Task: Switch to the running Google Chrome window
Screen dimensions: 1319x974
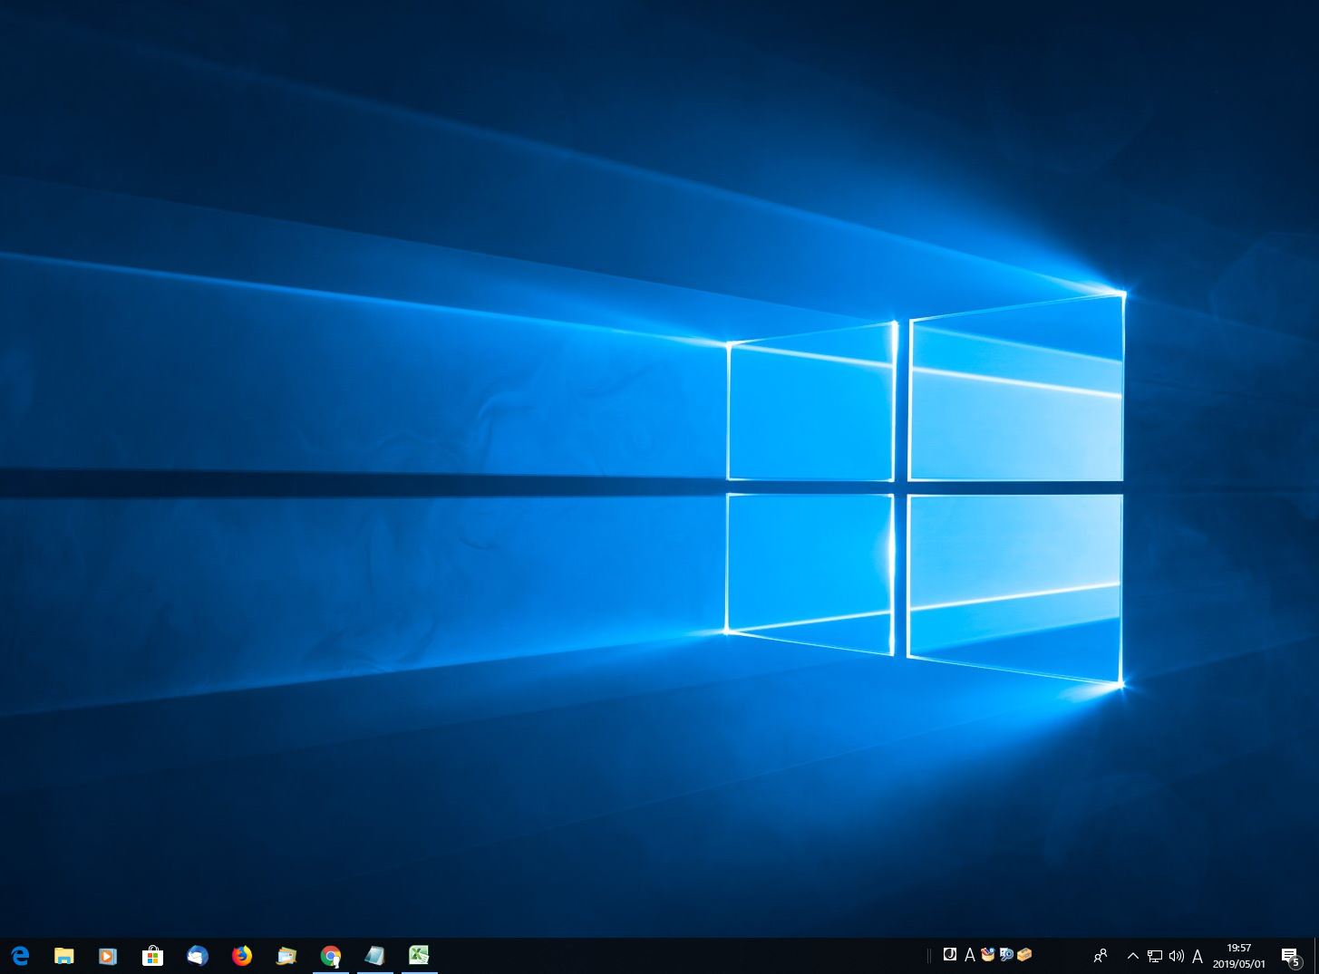Action: tap(331, 955)
